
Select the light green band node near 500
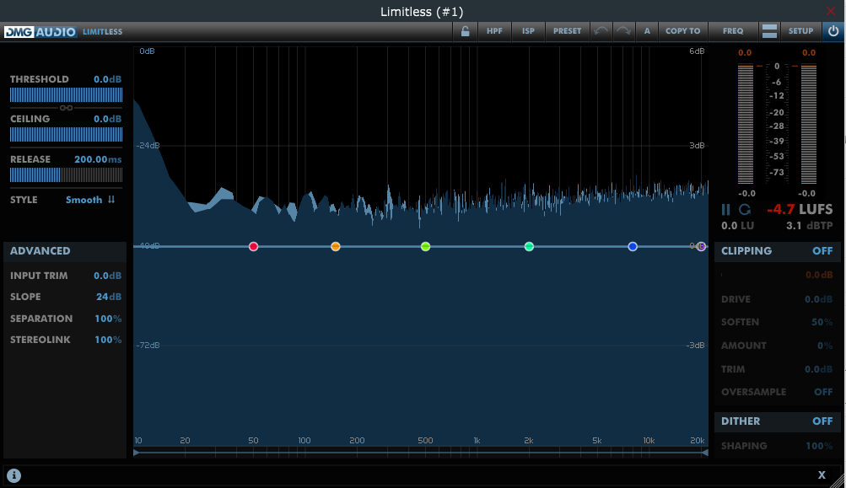click(426, 246)
